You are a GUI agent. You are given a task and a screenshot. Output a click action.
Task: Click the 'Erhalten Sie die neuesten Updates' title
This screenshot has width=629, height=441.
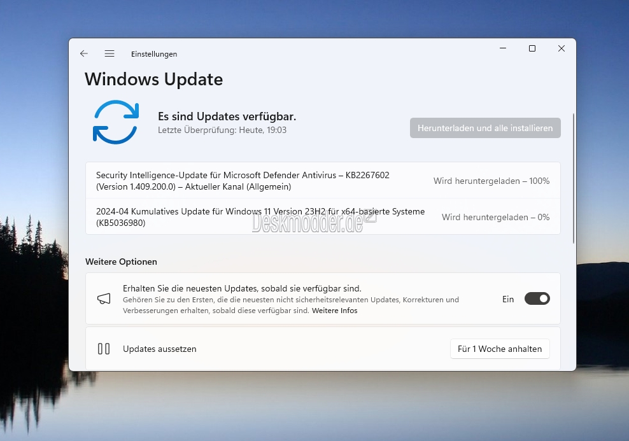point(242,288)
